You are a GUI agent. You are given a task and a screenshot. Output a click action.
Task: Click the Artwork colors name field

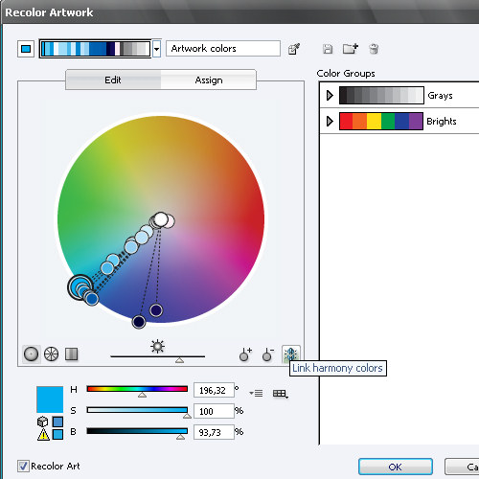point(223,49)
